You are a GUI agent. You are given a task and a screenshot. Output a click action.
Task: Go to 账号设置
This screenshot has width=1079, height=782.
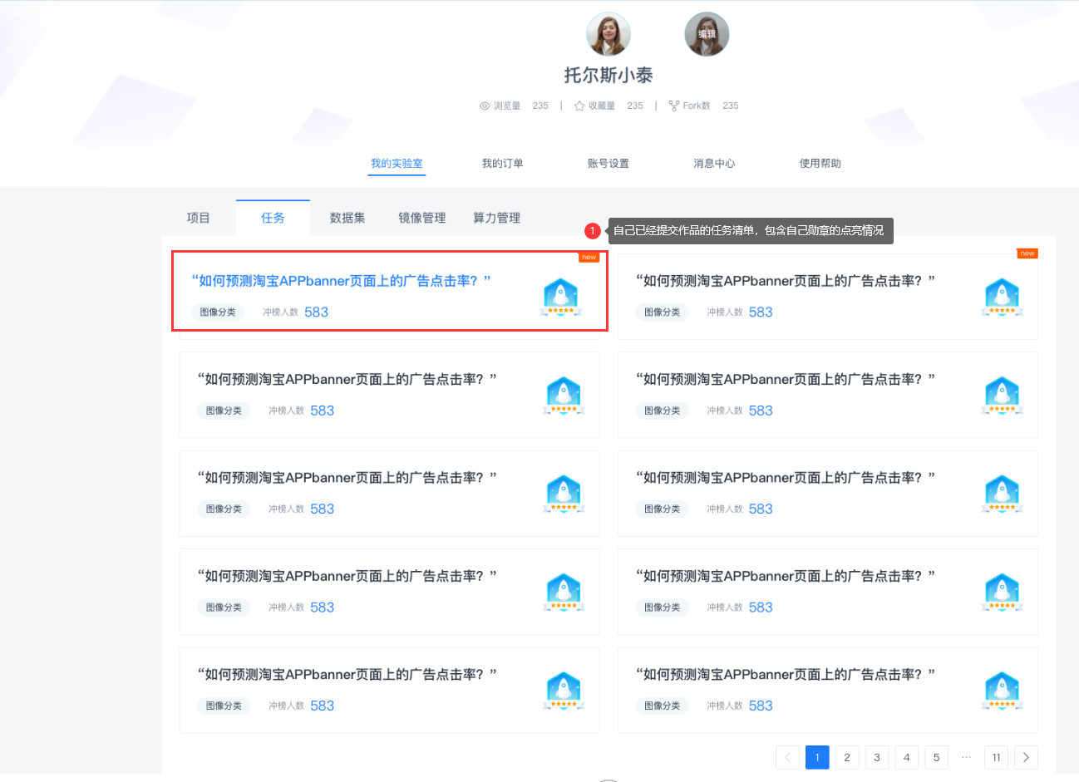608,163
